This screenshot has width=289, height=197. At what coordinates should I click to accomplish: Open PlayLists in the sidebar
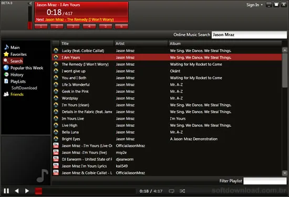point(18,82)
